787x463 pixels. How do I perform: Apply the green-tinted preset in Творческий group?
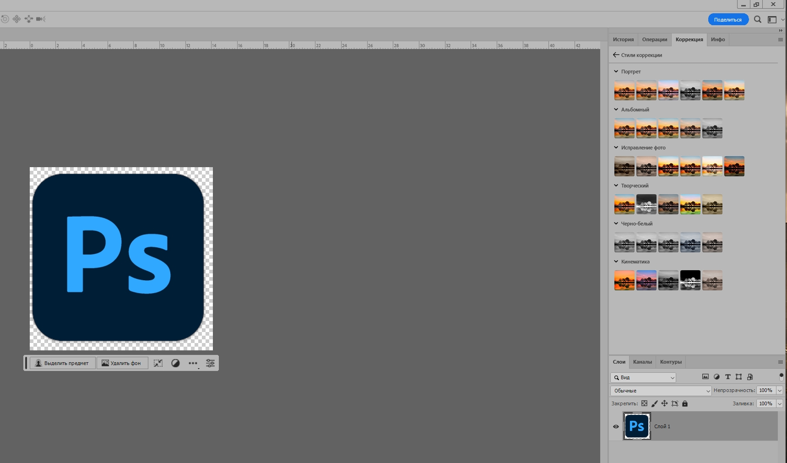coord(690,204)
